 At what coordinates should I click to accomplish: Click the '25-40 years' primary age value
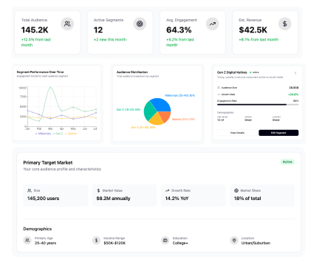(x=45, y=243)
